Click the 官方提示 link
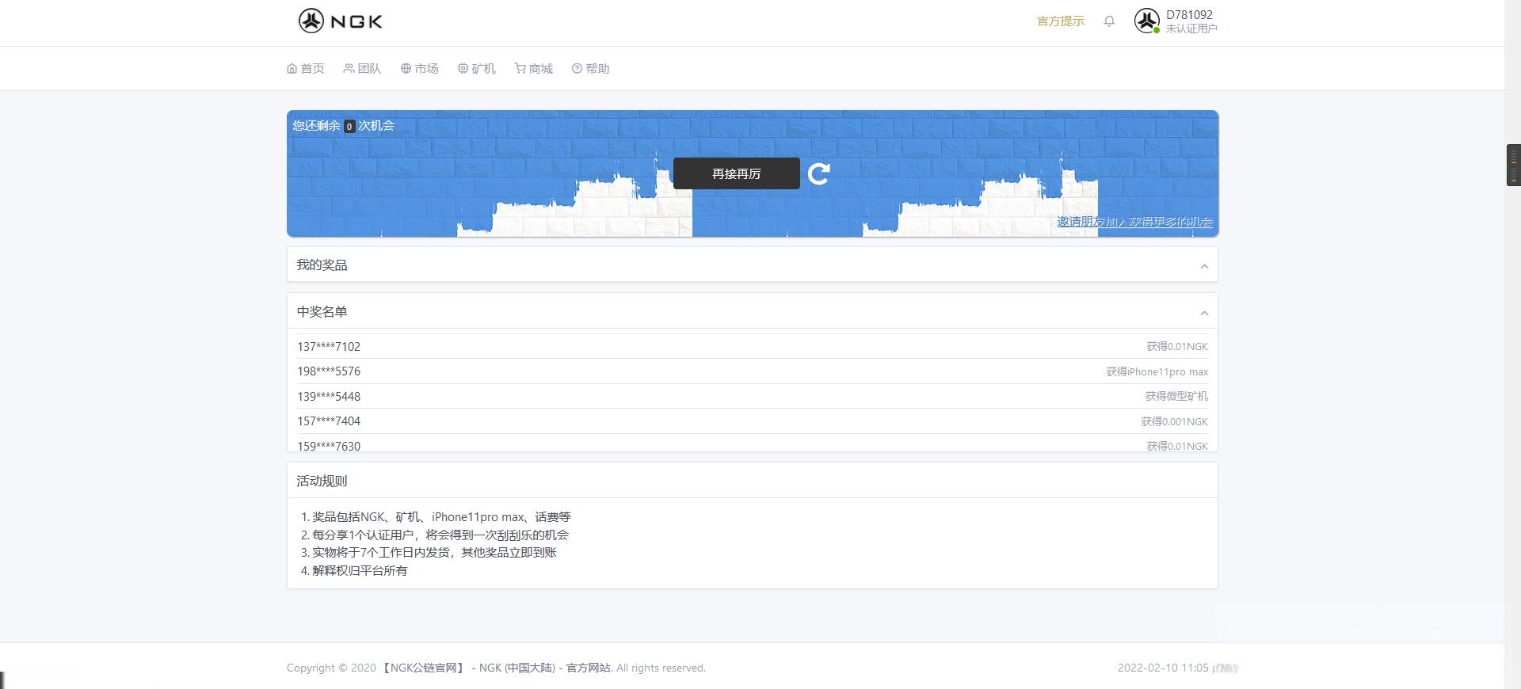The height and width of the screenshot is (689, 1521). (1061, 21)
